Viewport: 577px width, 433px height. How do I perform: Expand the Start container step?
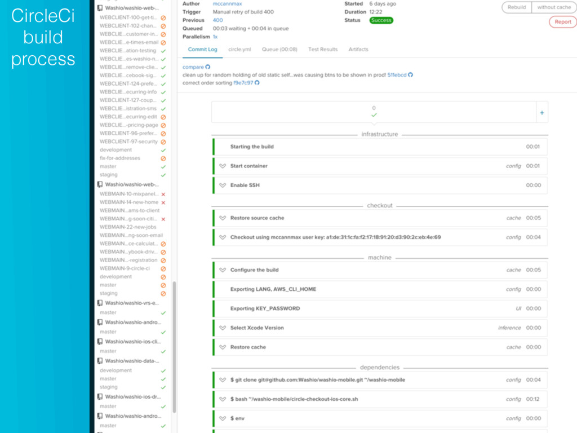(223, 166)
